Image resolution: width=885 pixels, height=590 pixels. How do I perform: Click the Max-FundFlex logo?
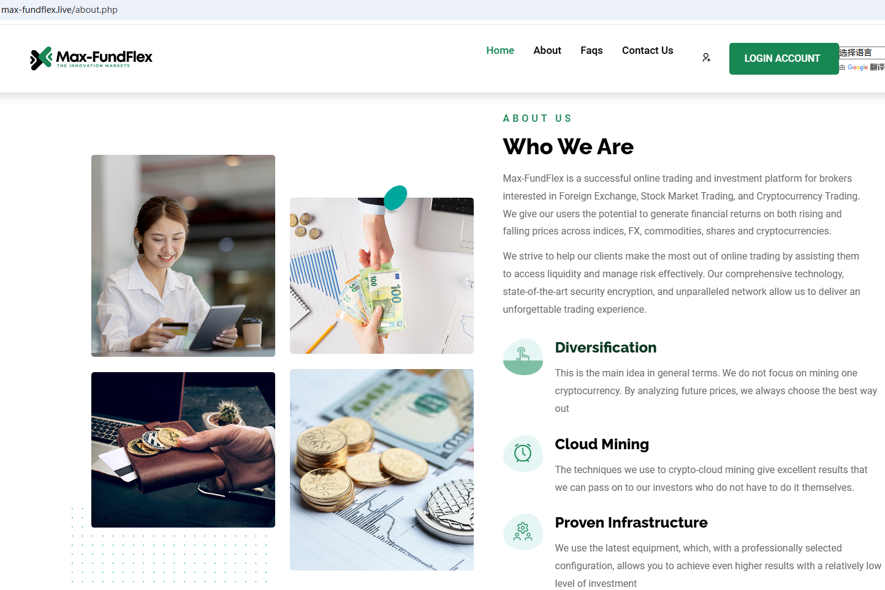click(x=91, y=58)
